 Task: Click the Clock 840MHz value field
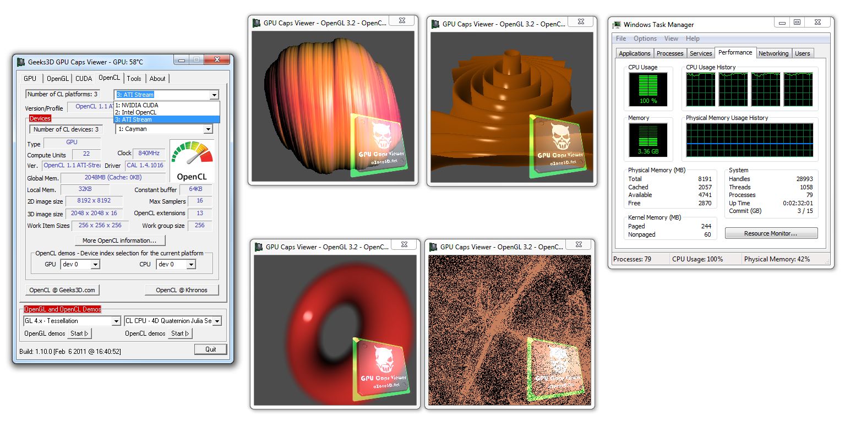coord(149,154)
